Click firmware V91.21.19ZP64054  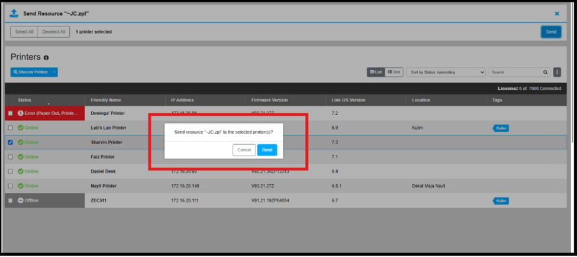pos(270,200)
